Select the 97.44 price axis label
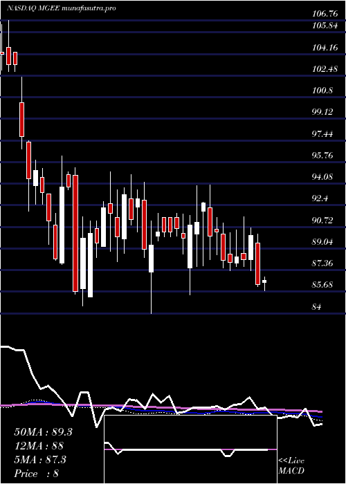 (x=322, y=134)
